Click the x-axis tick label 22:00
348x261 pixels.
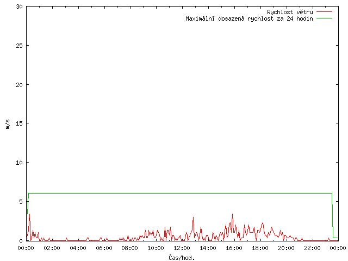coord(312,248)
